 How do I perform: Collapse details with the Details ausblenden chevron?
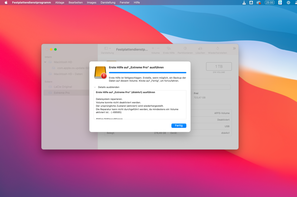click(x=95, y=87)
